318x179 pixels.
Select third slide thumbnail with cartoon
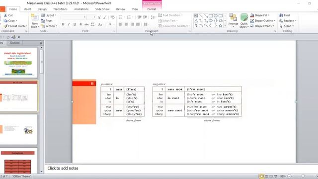pos(19,129)
